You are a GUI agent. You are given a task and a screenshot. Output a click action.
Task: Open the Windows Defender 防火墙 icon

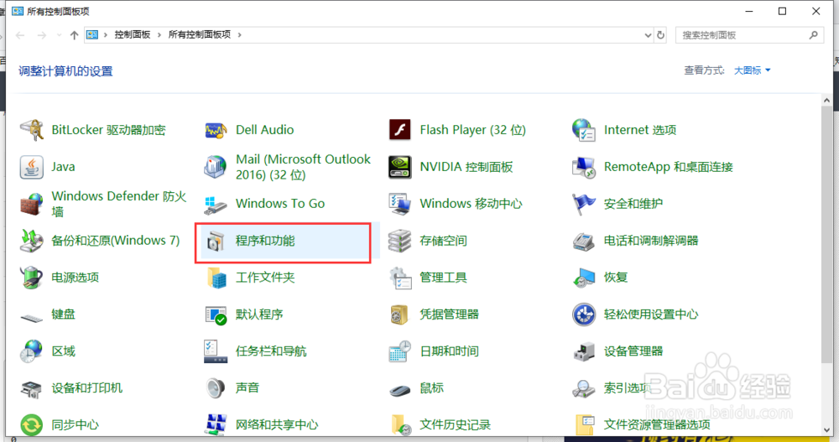pos(32,204)
